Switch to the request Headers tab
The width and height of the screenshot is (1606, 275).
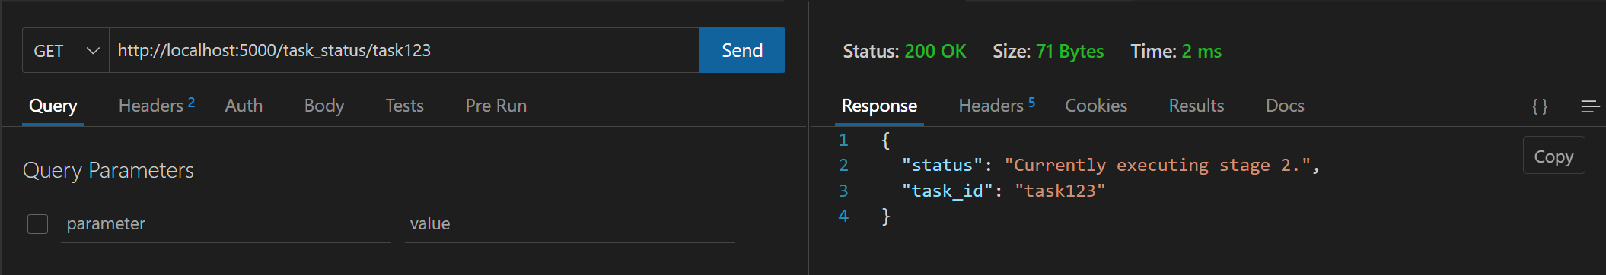pos(157,106)
